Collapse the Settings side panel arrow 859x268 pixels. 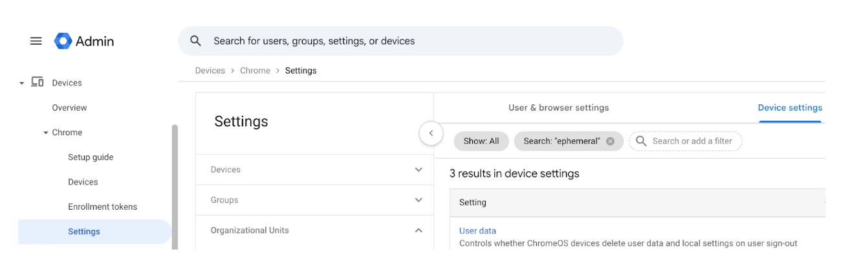431,133
